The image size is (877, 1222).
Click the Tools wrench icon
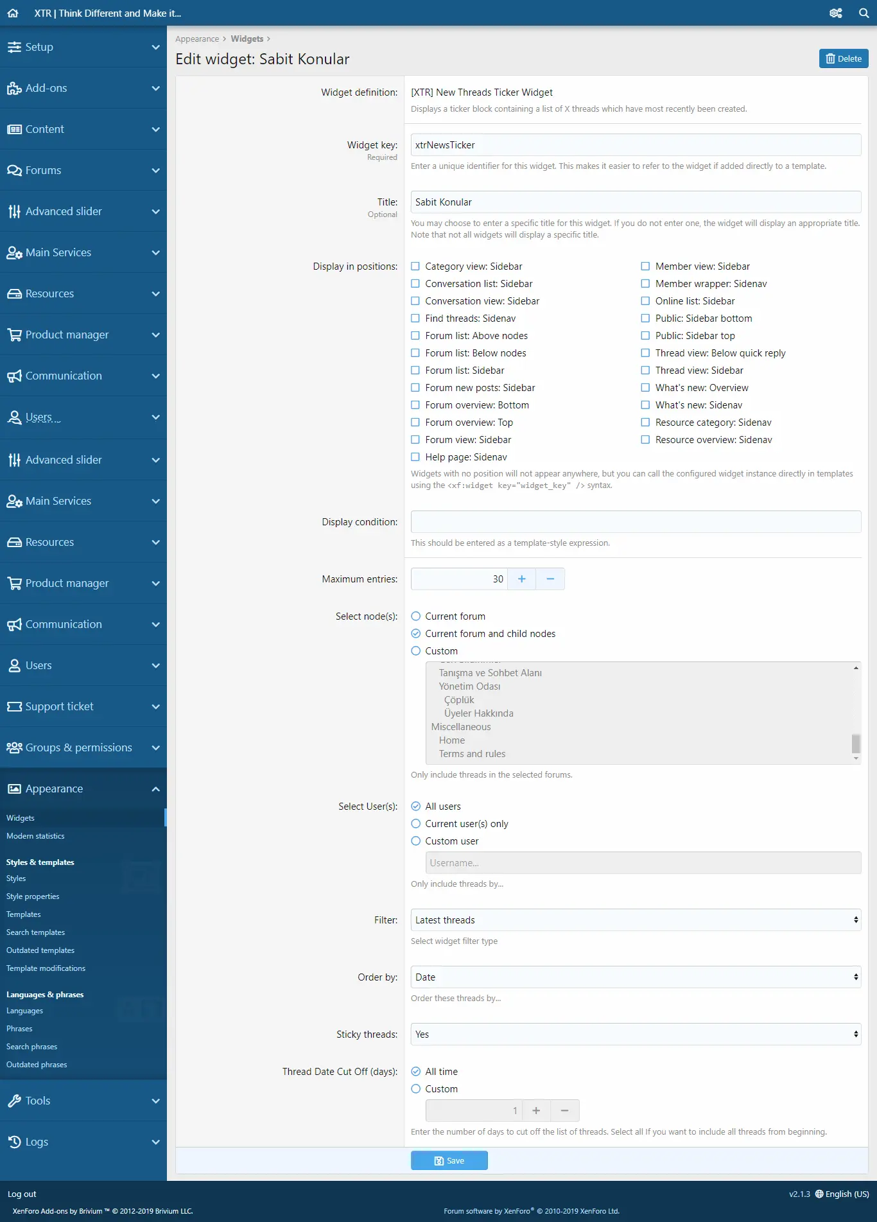point(14,1101)
